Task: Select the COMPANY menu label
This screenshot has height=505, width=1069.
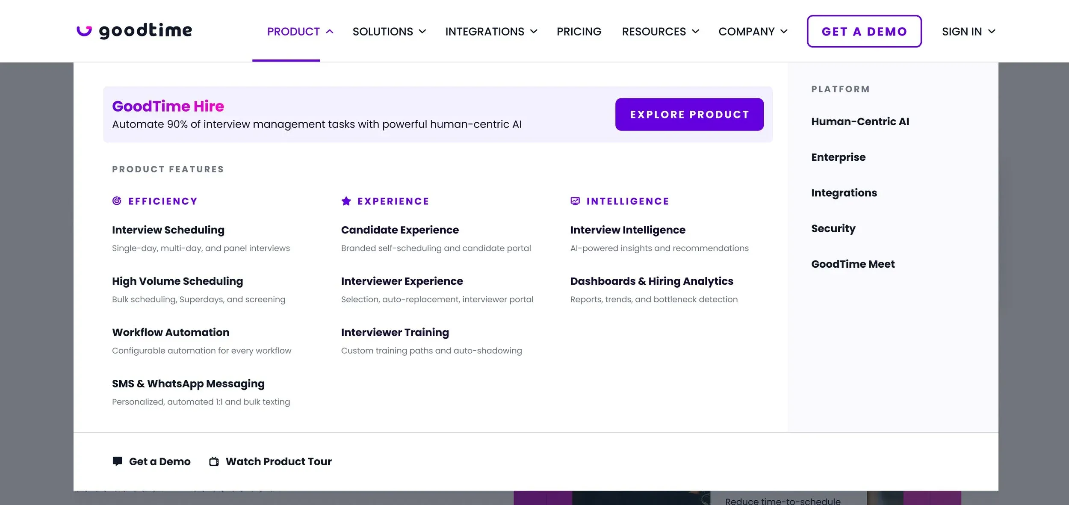Action: (747, 32)
